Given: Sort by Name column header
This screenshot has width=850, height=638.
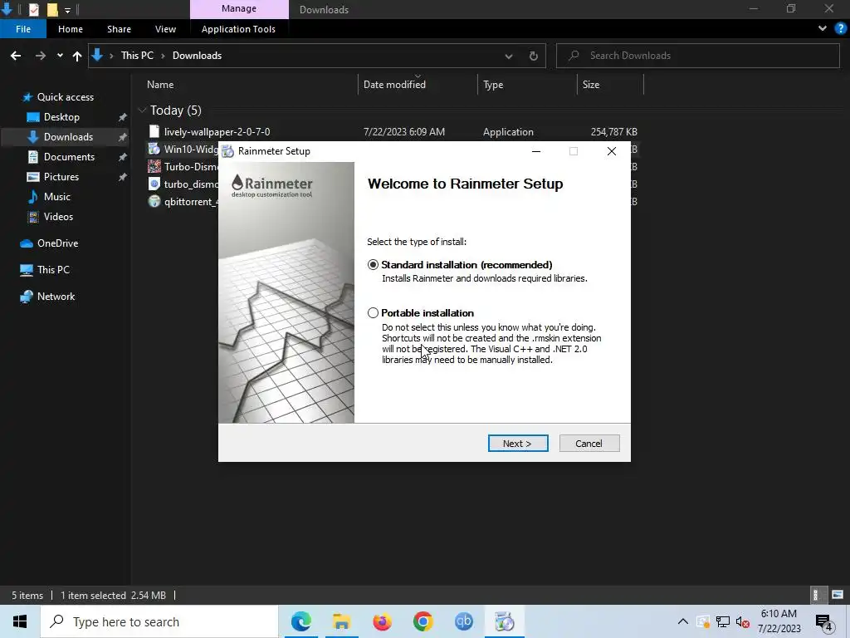Looking at the screenshot, I should point(160,85).
